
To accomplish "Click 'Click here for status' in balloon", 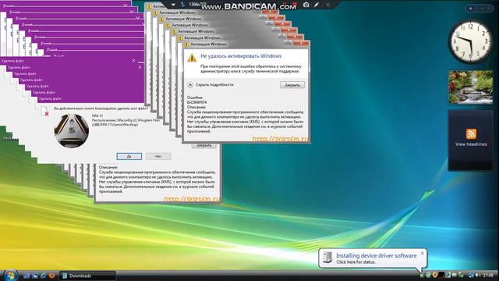I will (356, 262).
